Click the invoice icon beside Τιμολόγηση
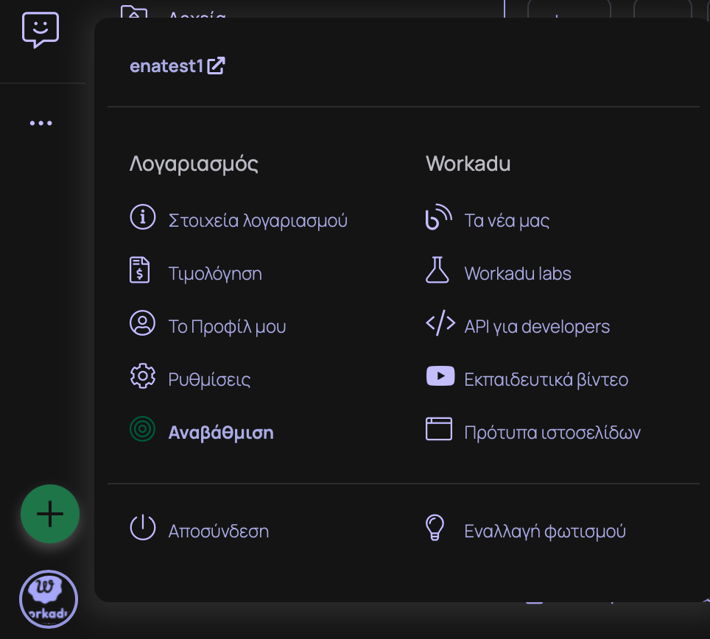The image size is (710, 639). pos(140,270)
